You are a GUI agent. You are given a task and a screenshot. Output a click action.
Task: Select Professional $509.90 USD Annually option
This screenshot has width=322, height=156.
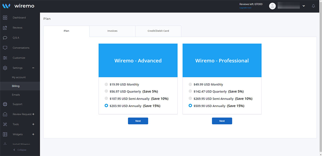190,106
